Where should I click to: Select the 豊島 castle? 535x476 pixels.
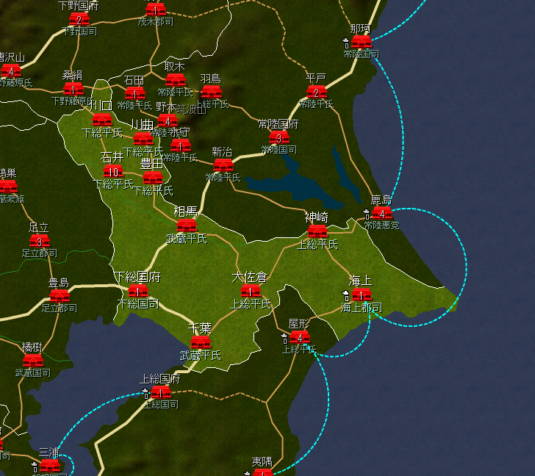pyautogui.click(x=60, y=296)
